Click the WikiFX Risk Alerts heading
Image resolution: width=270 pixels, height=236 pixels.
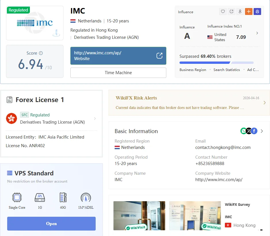[x=136, y=98]
